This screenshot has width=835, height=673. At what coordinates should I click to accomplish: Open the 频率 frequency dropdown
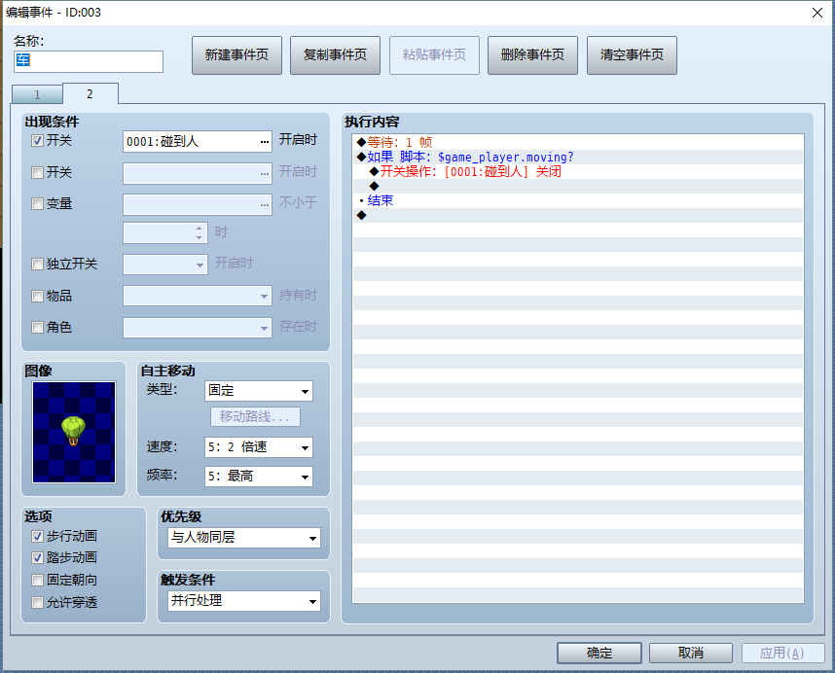[259, 477]
